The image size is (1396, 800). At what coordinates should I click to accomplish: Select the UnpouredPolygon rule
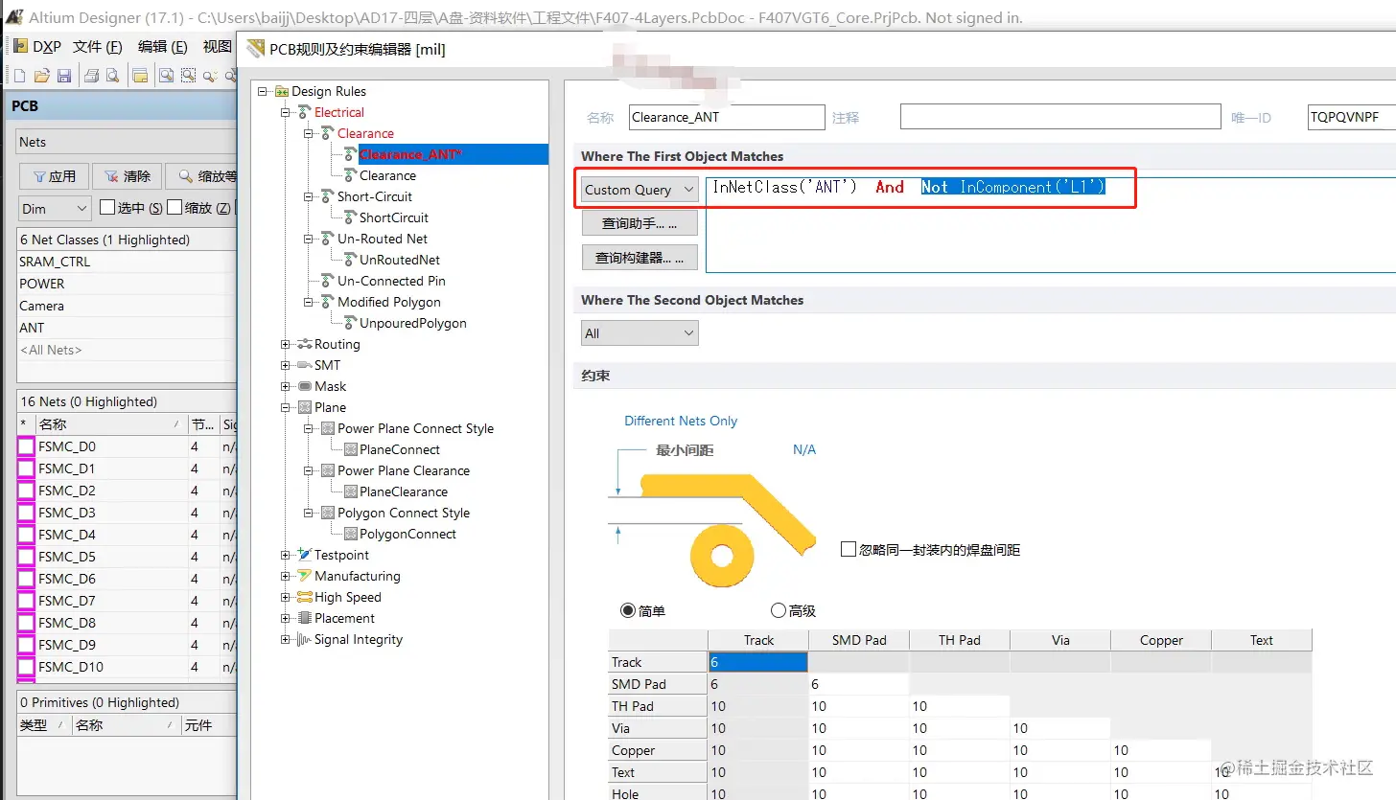coord(413,324)
